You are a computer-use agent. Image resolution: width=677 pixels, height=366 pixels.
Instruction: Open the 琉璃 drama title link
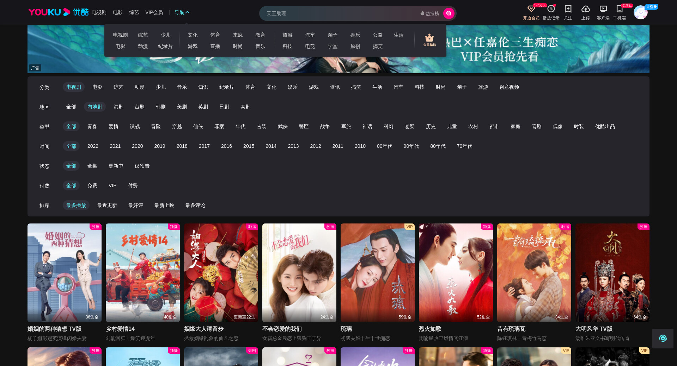point(346,329)
